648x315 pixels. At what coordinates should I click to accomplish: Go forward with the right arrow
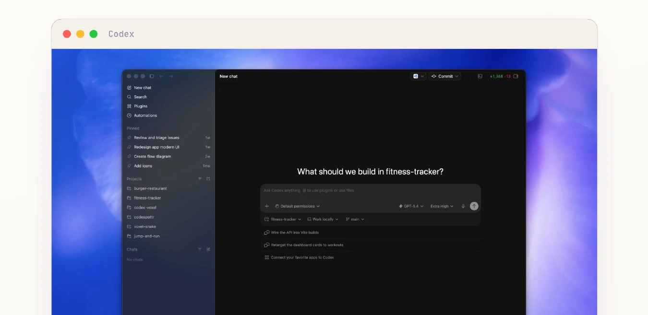click(171, 76)
